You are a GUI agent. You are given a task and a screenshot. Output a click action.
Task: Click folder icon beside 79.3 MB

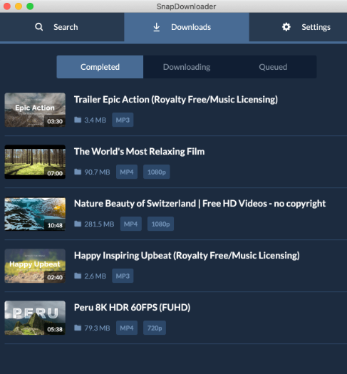tap(78, 328)
